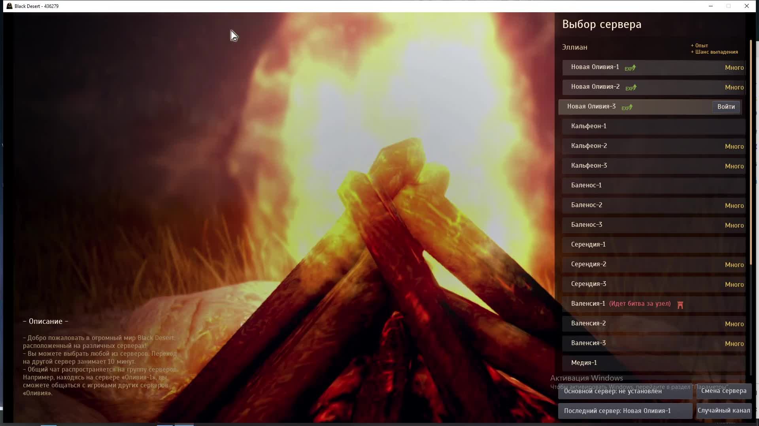Viewport: 759px width, 426px height.
Task: Choose Случайный канал button
Action: (x=724, y=411)
